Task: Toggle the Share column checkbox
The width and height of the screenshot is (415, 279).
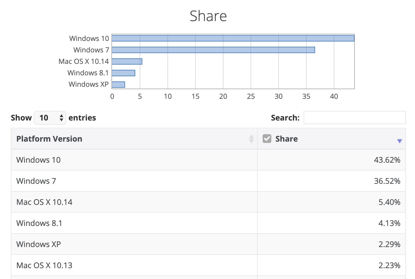Action: (267, 139)
